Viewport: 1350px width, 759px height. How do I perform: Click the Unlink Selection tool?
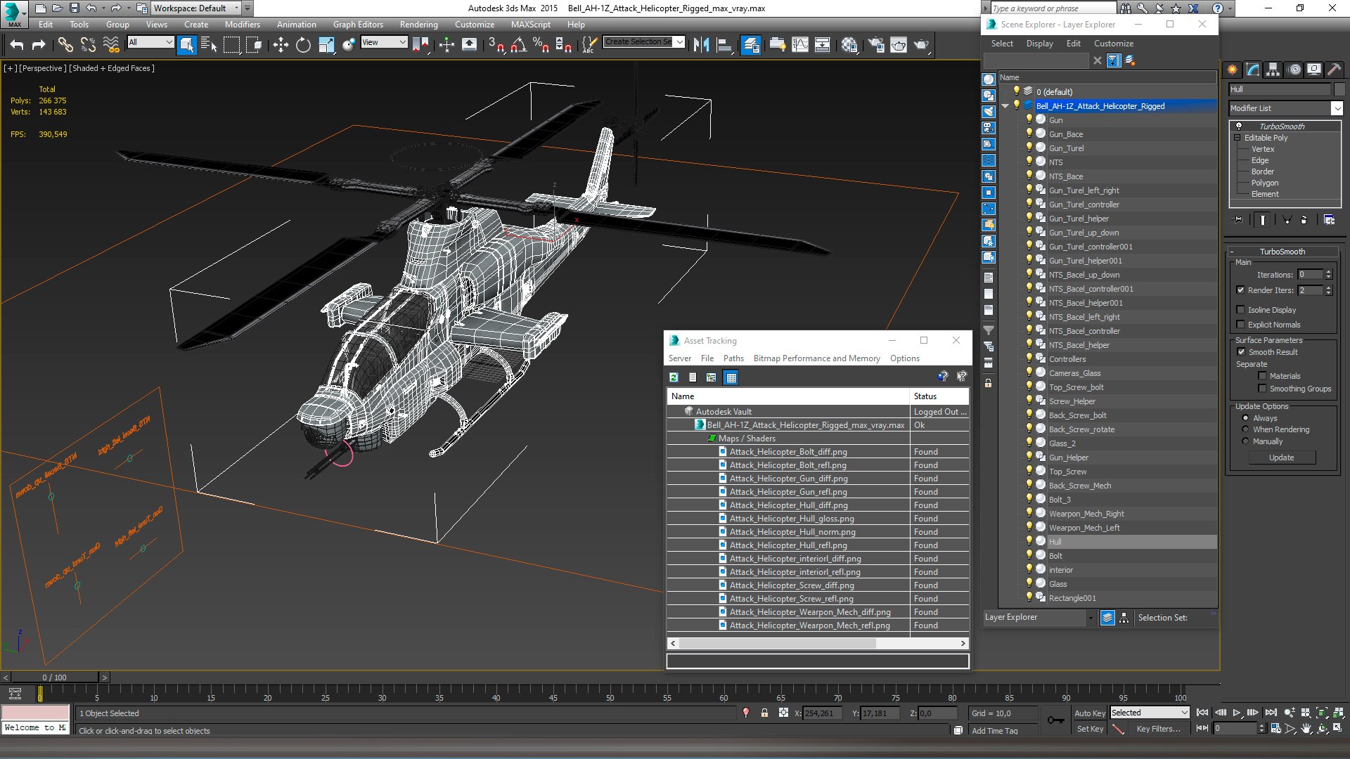pos(88,45)
